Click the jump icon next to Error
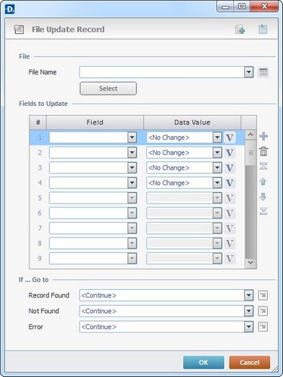The height and width of the screenshot is (377, 283). (263, 327)
